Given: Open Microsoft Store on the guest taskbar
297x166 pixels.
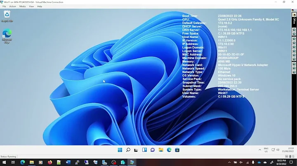Looking at the screenshot, I should pos(177,150).
